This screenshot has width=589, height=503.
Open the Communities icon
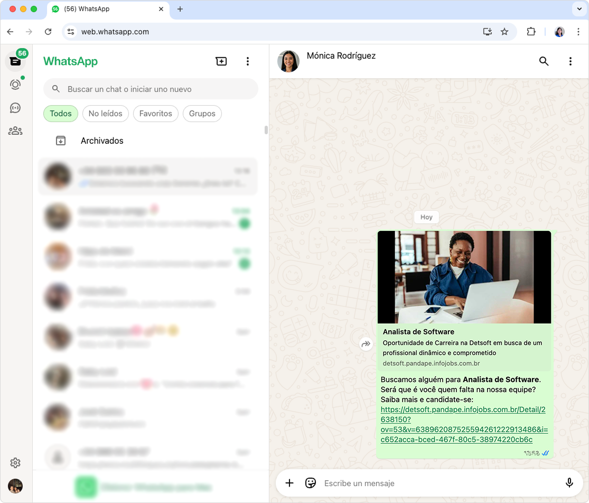[x=15, y=131]
